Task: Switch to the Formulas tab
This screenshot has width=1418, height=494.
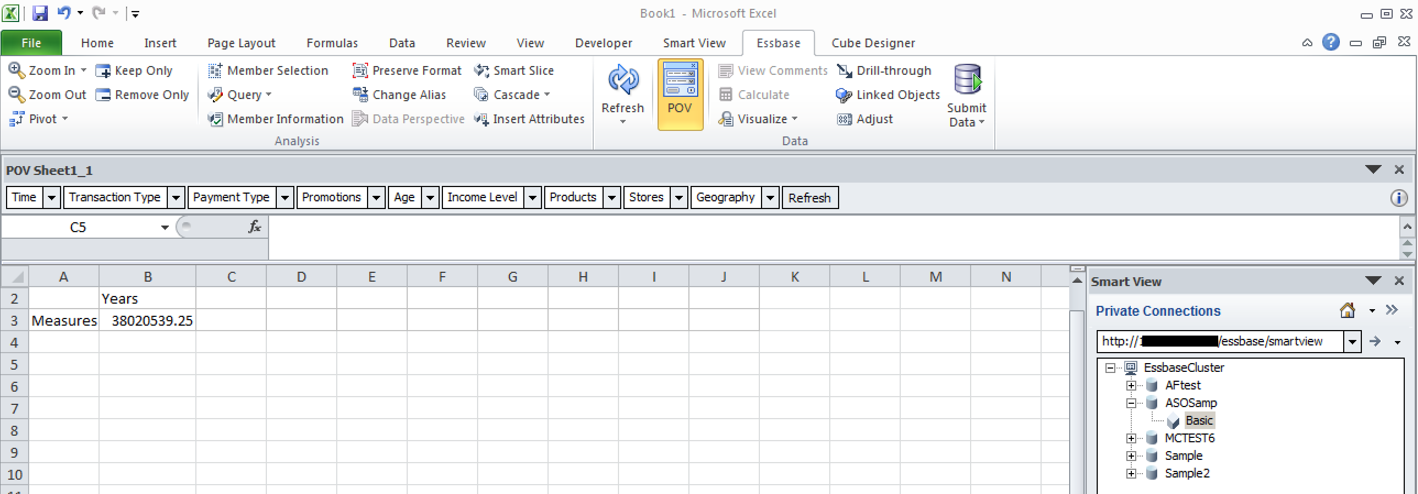Action: pyautogui.click(x=332, y=43)
